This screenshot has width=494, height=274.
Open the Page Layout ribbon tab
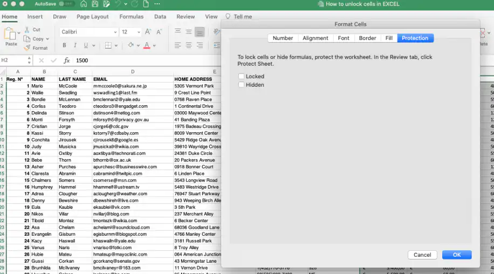click(x=92, y=17)
